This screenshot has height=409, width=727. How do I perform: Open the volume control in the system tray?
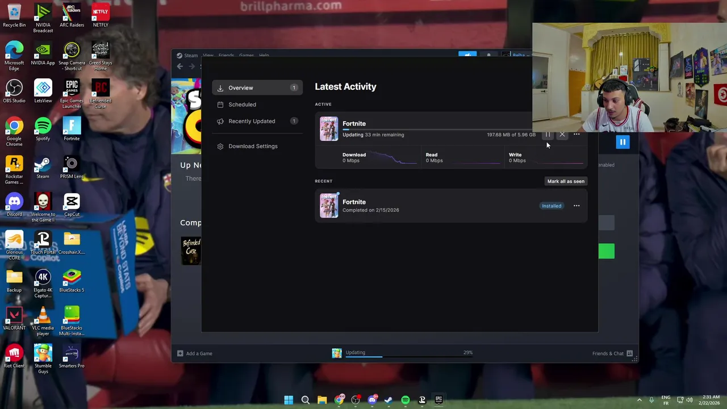pyautogui.click(x=690, y=400)
